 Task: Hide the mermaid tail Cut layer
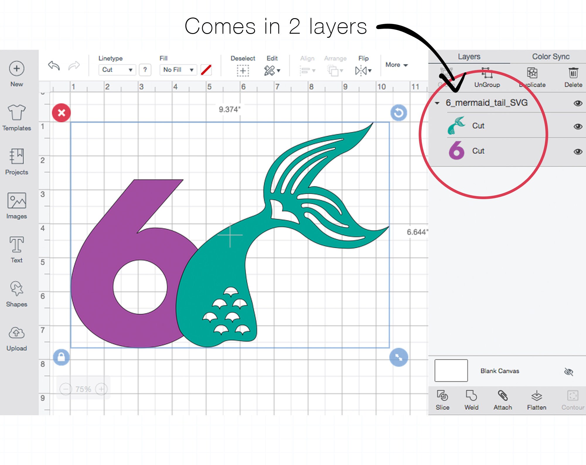pyautogui.click(x=578, y=126)
